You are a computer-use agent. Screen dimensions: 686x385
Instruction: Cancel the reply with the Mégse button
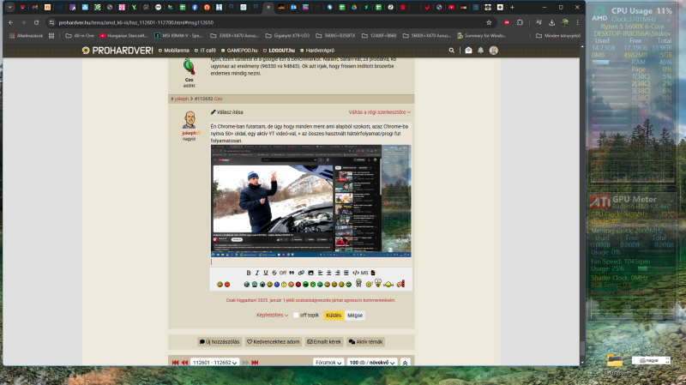[355, 315]
